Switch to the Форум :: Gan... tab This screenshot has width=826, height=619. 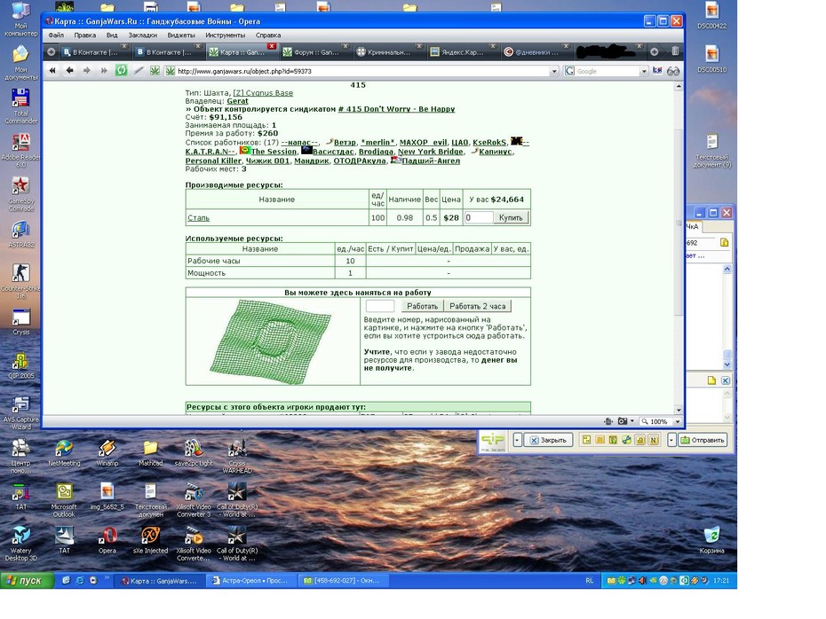tap(314, 52)
